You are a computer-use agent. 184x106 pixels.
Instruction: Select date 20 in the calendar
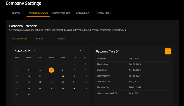[x=63, y=82]
